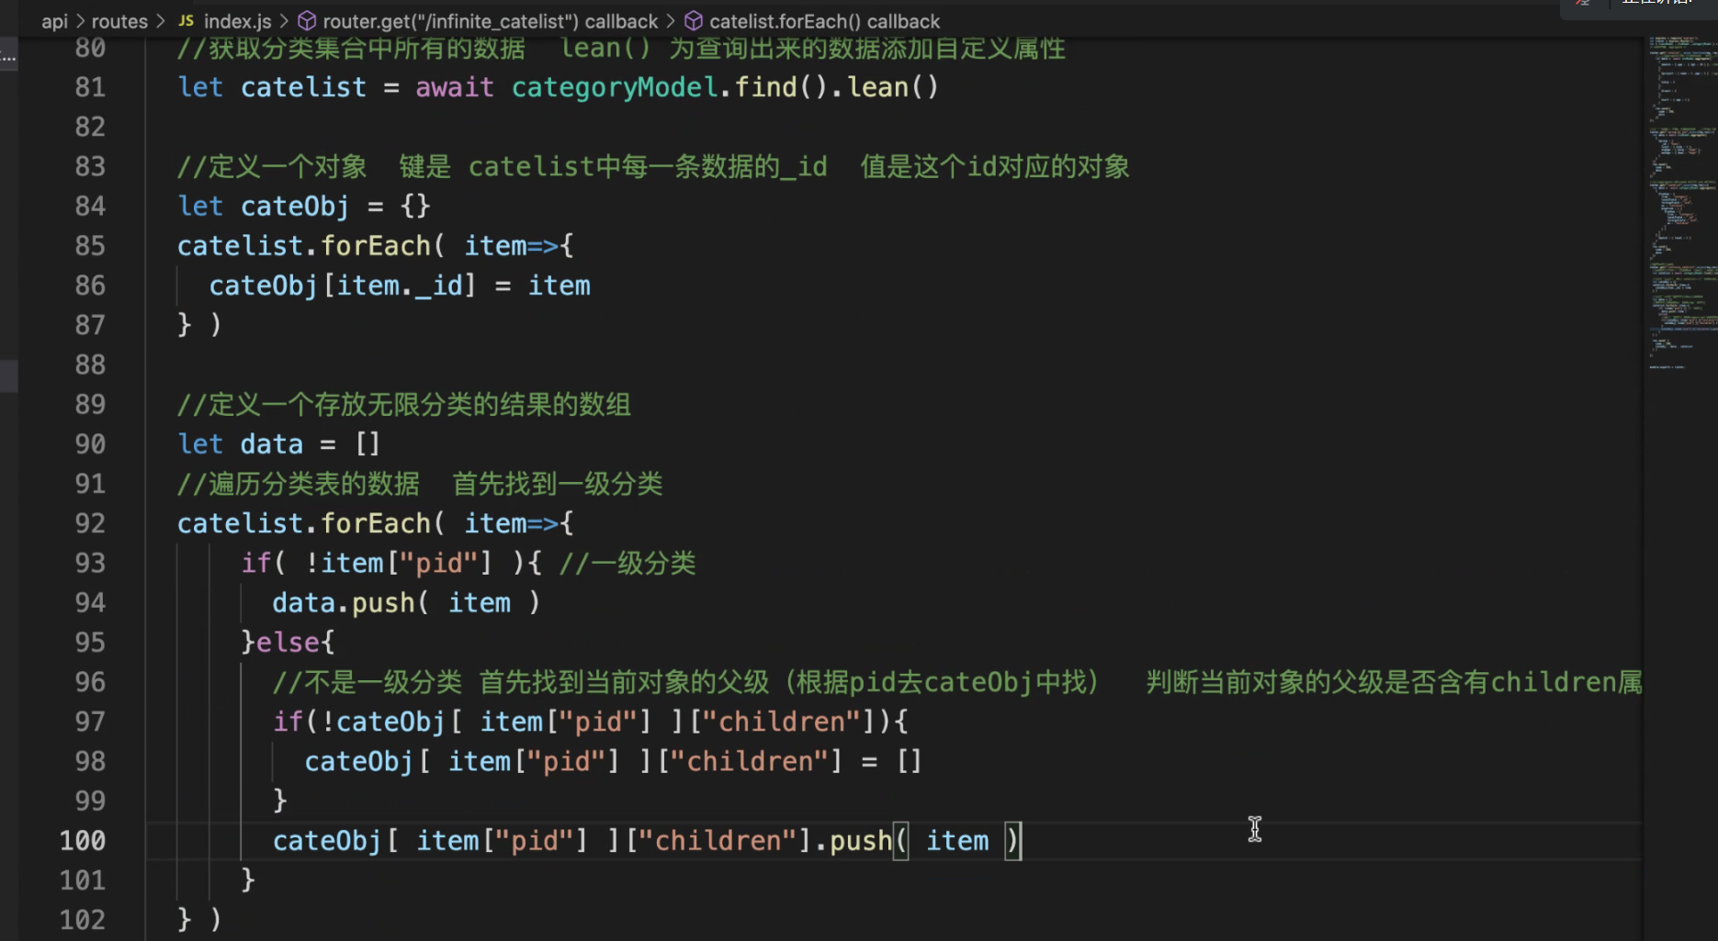Select the routes breadcrumb item
Image resolution: width=1718 pixels, height=941 pixels.
(x=119, y=20)
